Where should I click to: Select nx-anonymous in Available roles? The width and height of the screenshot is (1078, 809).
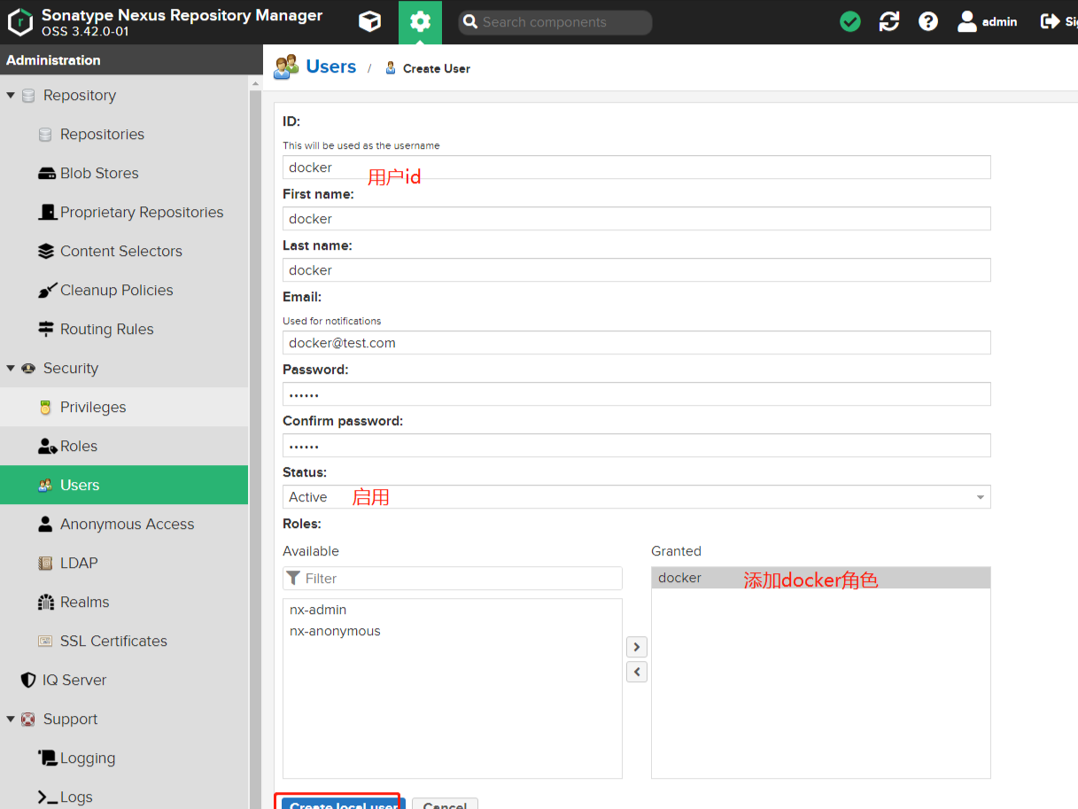pyautogui.click(x=453, y=631)
